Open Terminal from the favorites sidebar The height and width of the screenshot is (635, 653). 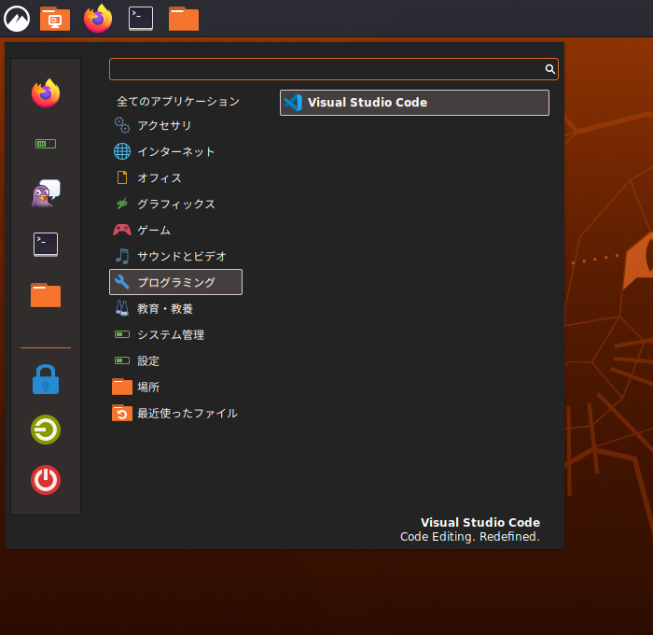[46, 245]
